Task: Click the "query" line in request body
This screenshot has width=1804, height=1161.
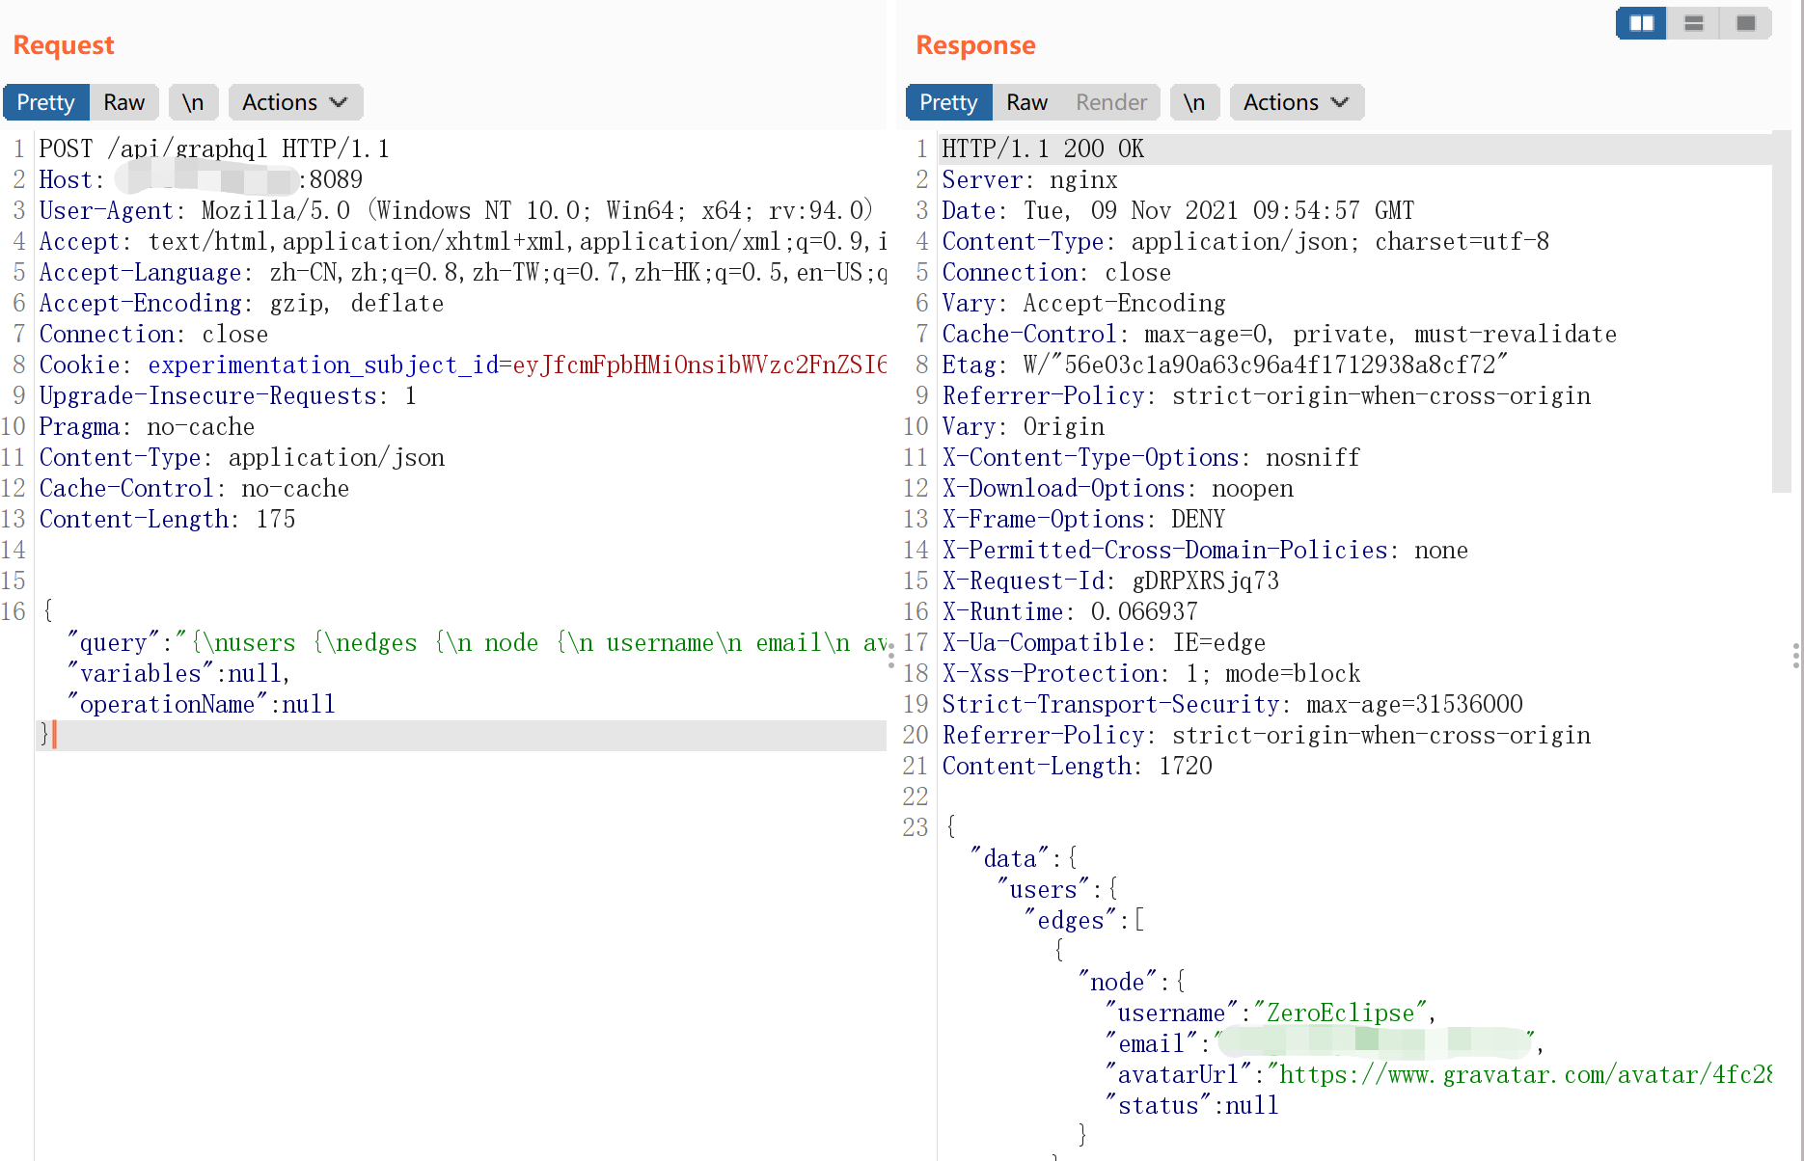Action: [477, 642]
